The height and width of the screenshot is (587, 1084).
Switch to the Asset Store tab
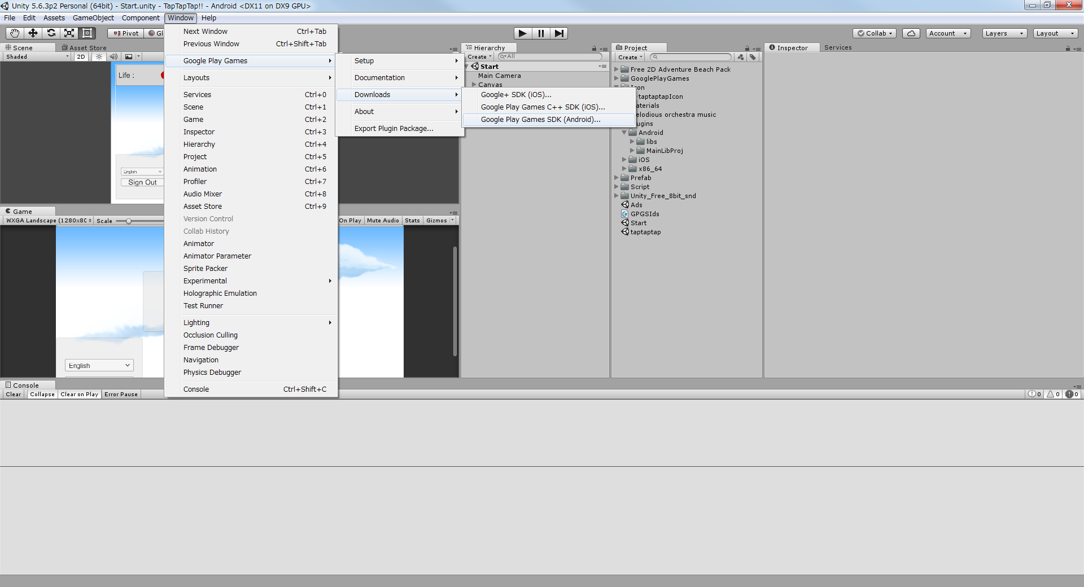[84, 48]
